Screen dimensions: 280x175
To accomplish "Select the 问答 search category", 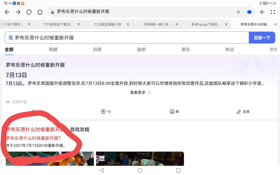I will click(x=97, y=50).
